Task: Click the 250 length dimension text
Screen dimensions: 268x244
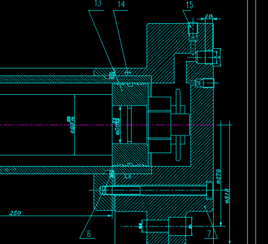Action: (x=15, y=213)
